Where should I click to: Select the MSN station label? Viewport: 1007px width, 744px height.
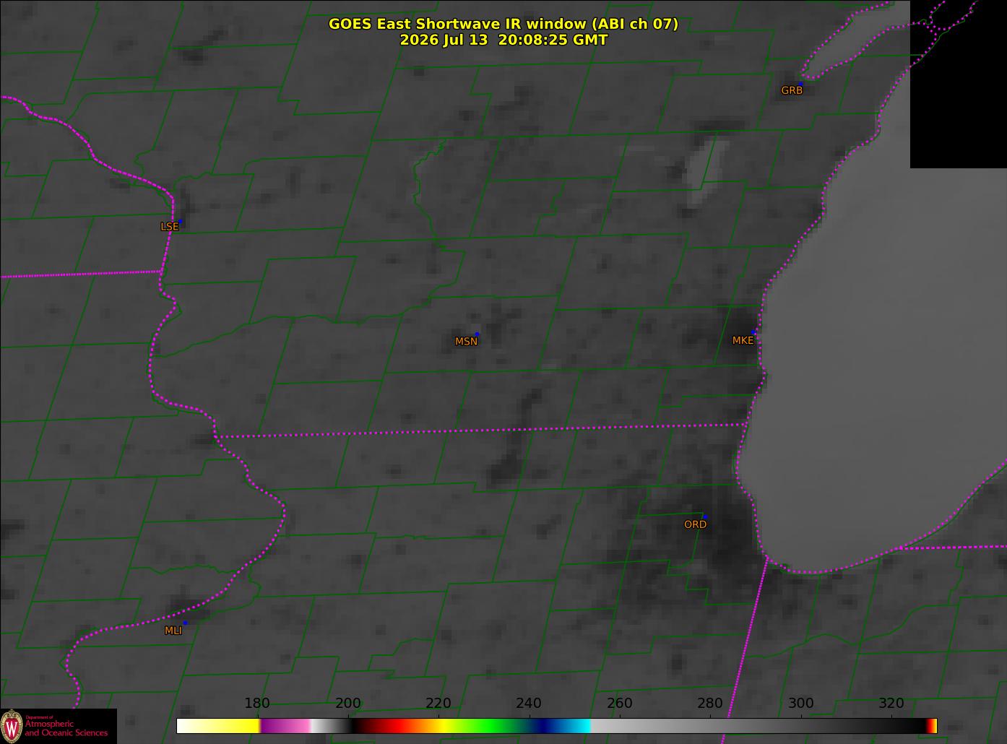466,342
